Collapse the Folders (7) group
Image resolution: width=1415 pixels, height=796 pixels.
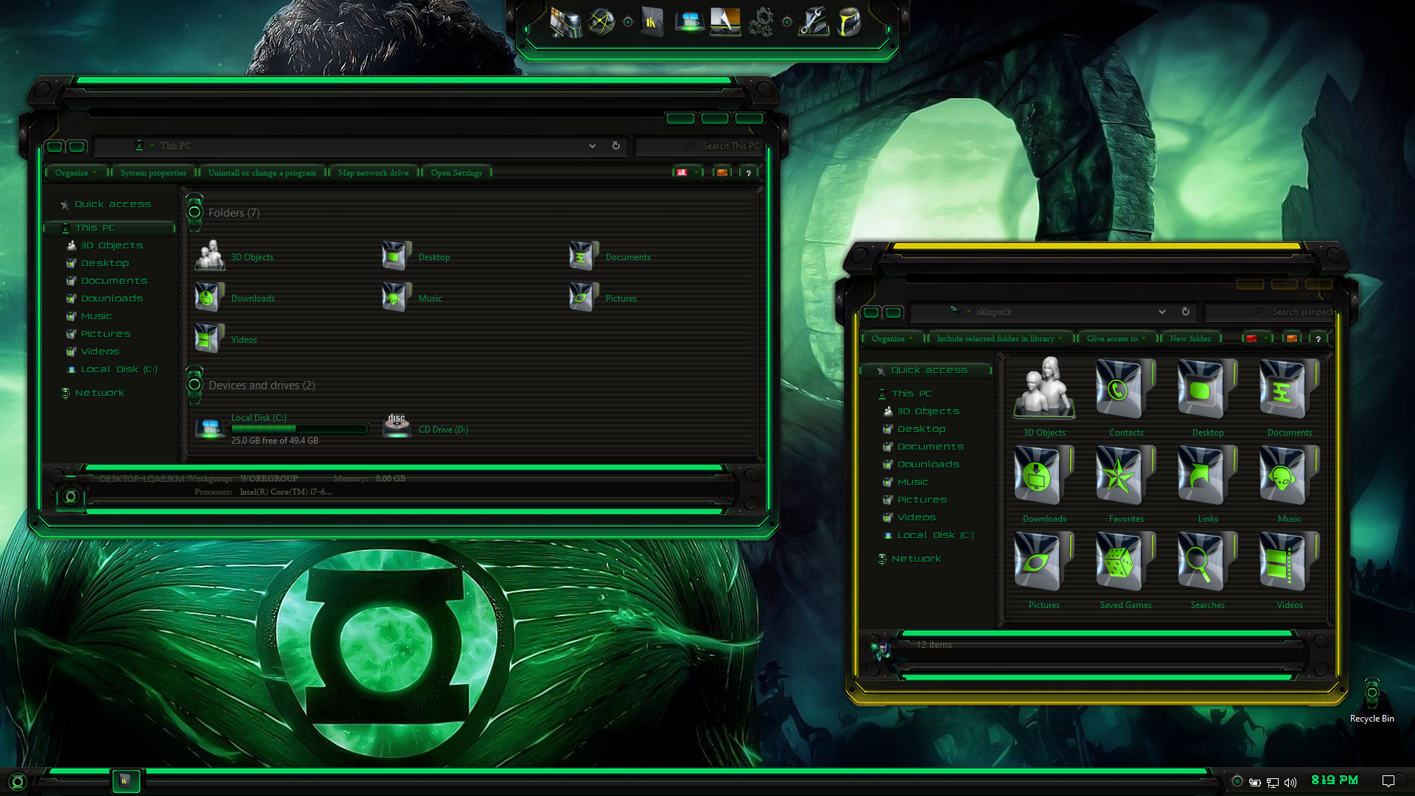coord(195,212)
